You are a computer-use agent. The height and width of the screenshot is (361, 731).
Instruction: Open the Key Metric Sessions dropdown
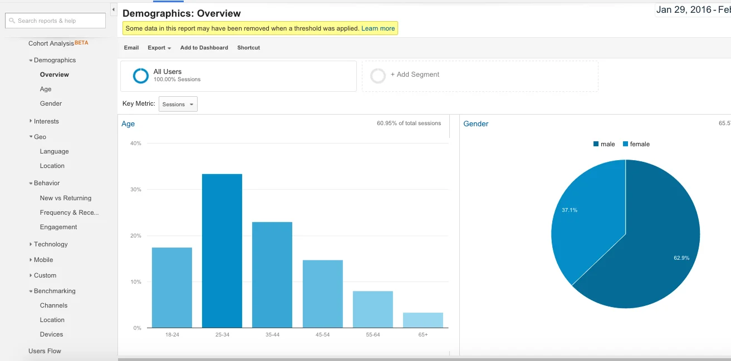pyautogui.click(x=178, y=104)
